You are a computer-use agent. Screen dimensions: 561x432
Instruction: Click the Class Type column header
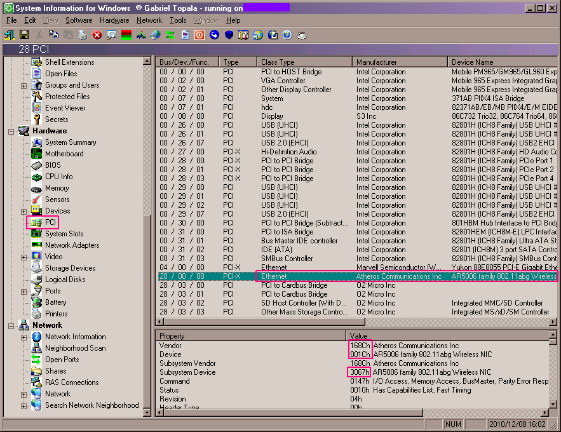304,62
